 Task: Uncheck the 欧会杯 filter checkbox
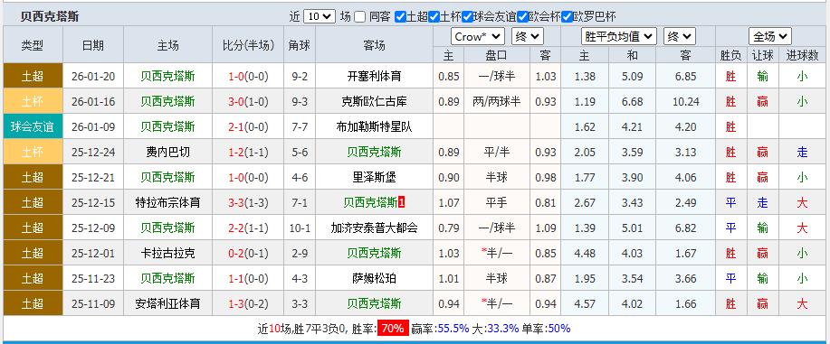523,17
